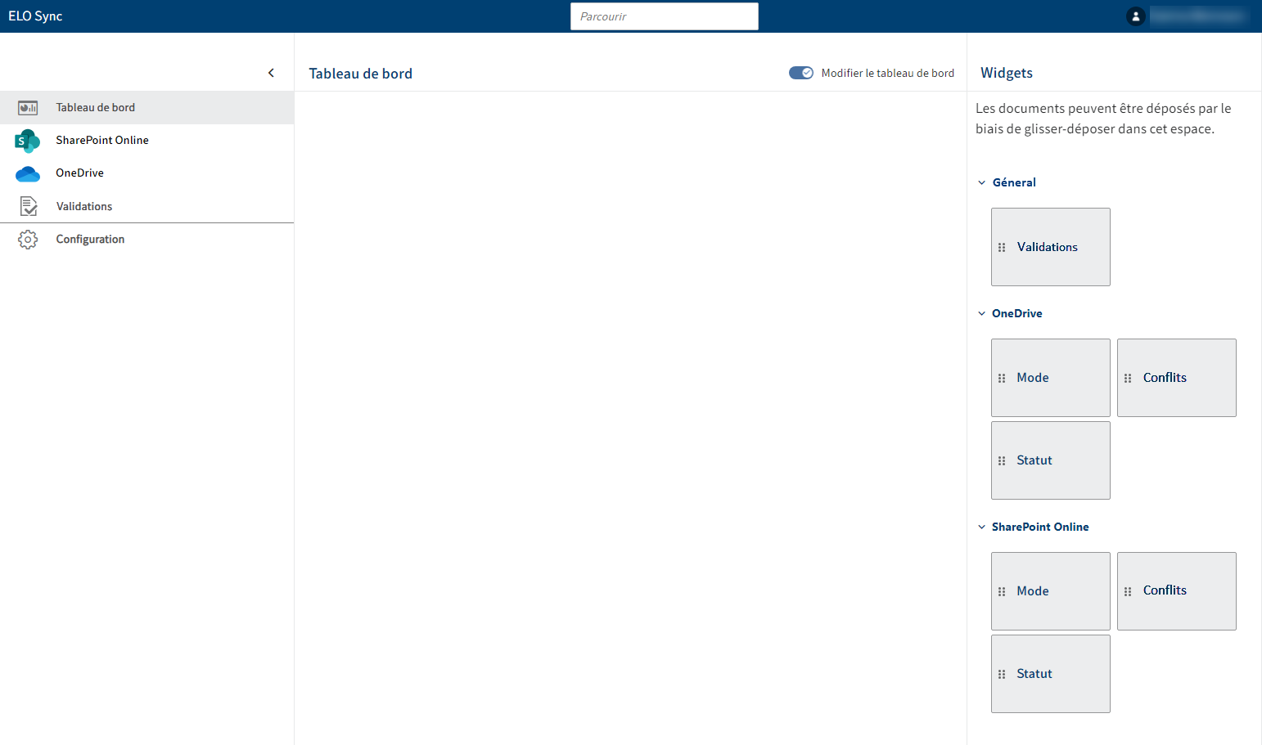Click the Parcourir search field

tap(665, 16)
